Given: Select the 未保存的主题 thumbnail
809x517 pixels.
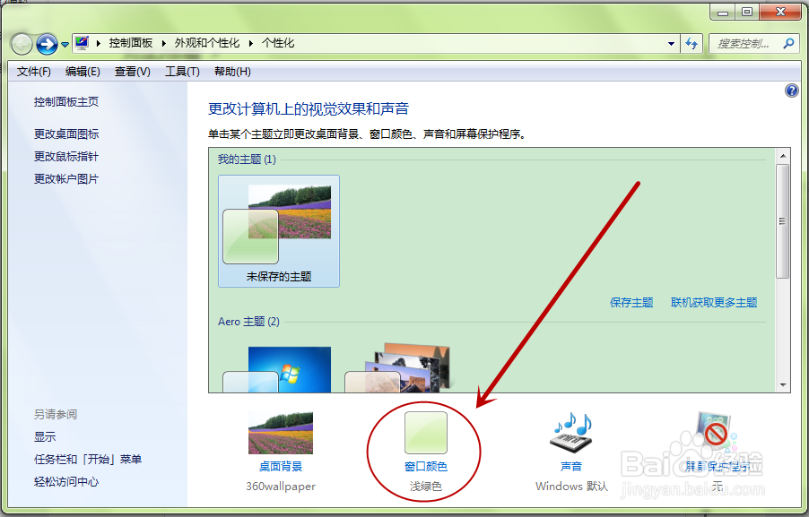Looking at the screenshot, I should pyautogui.click(x=278, y=224).
